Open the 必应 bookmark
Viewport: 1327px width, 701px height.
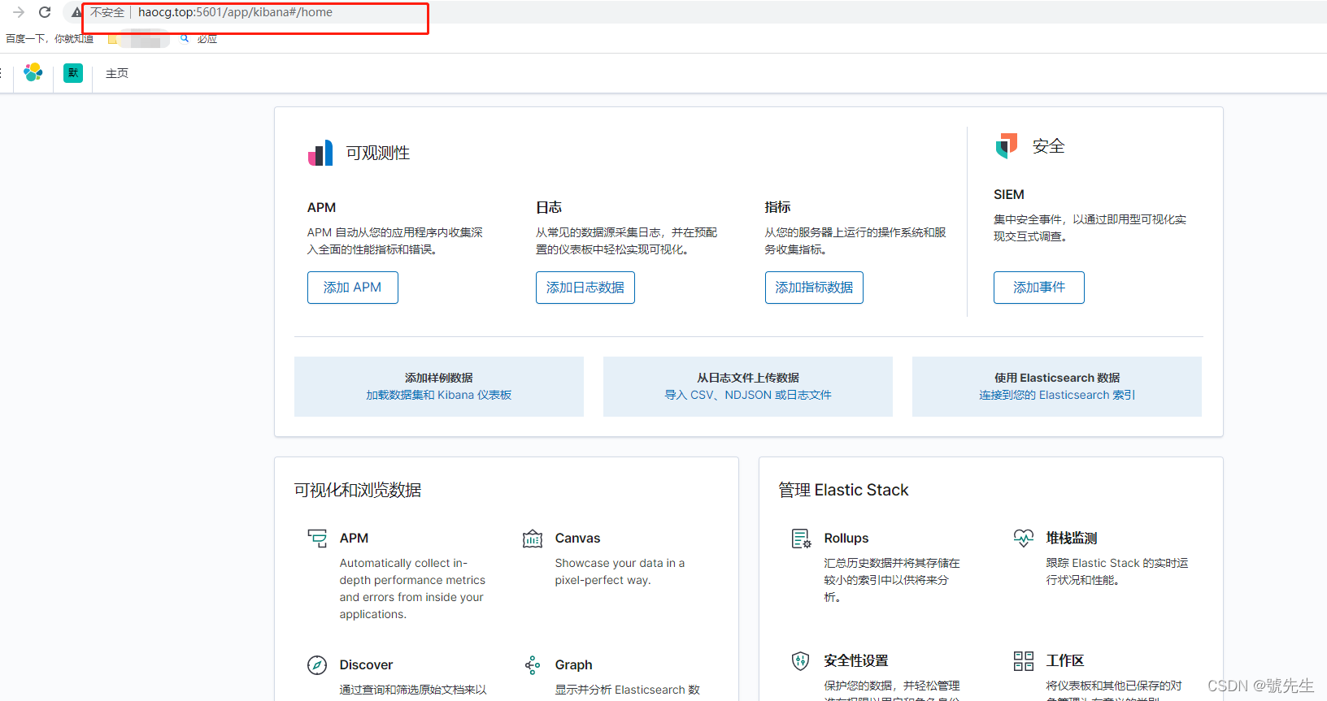pyautogui.click(x=199, y=38)
